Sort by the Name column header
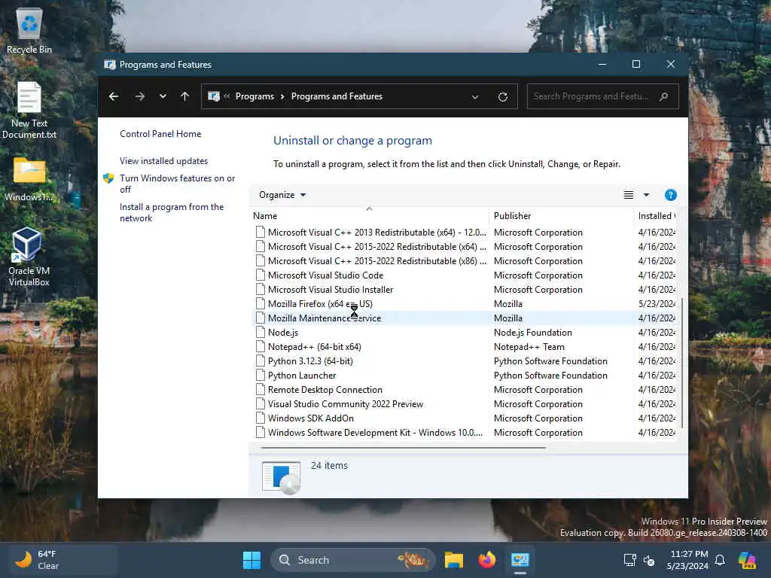 (369, 216)
